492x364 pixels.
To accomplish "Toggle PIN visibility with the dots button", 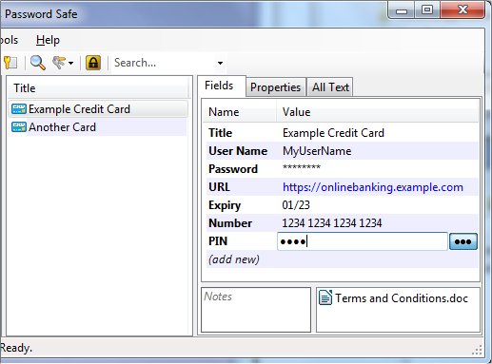I will point(463,241).
